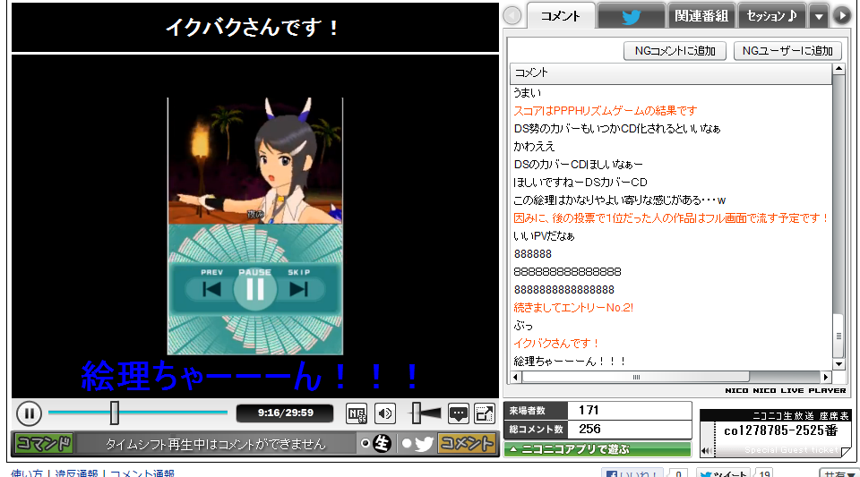Screen dimensions: 860x477
Task: Switch to the コメント tab
Action: (x=561, y=16)
